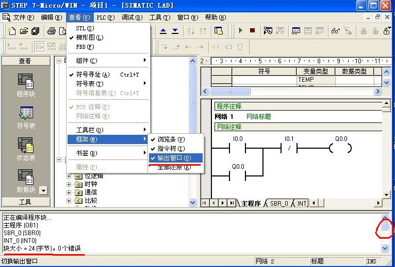
Task: Click the down arrow beside 数据块
Action: 43,190
